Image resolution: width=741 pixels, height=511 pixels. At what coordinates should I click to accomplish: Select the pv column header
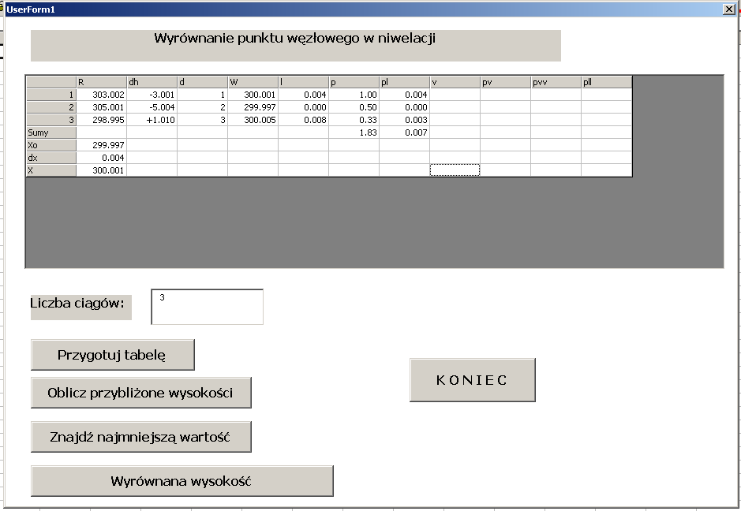tap(506, 82)
